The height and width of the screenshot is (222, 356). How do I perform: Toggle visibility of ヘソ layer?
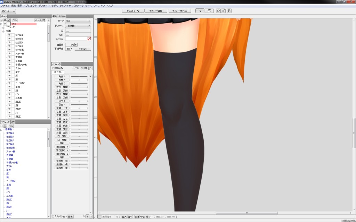pos(9,94)
